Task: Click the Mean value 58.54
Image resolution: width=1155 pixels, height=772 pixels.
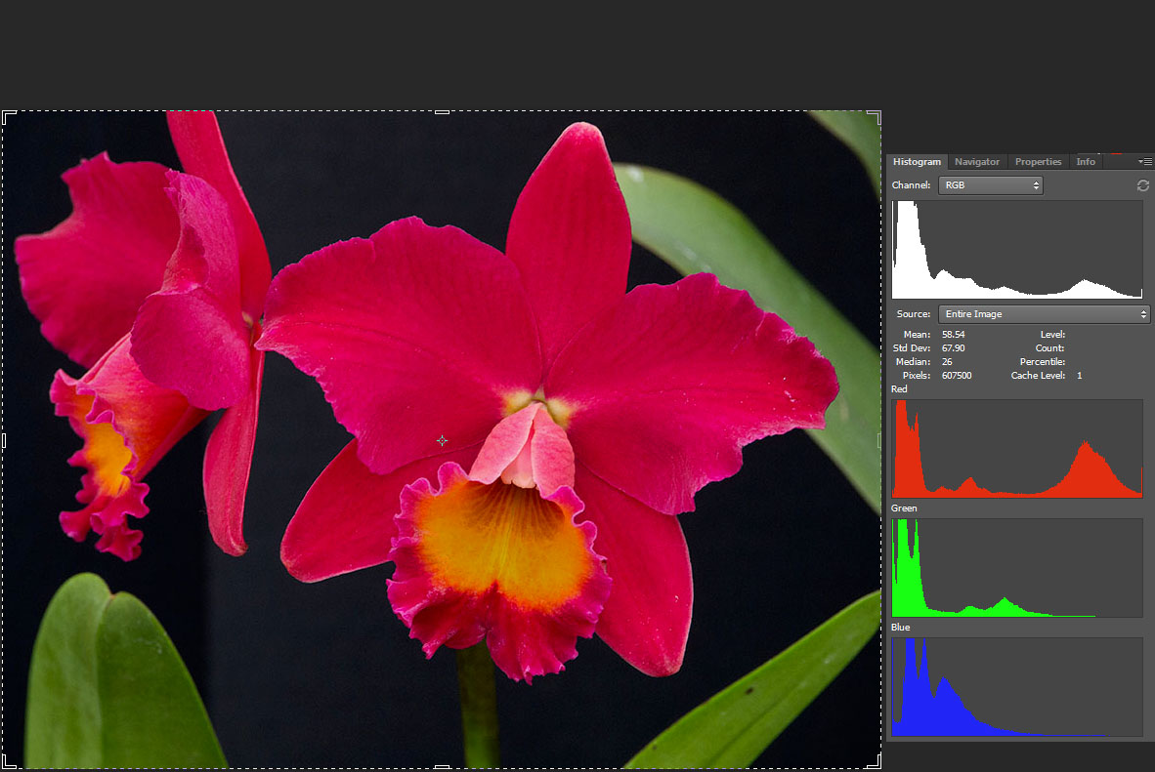Action: pyautogui.click(x=953, y=334)
